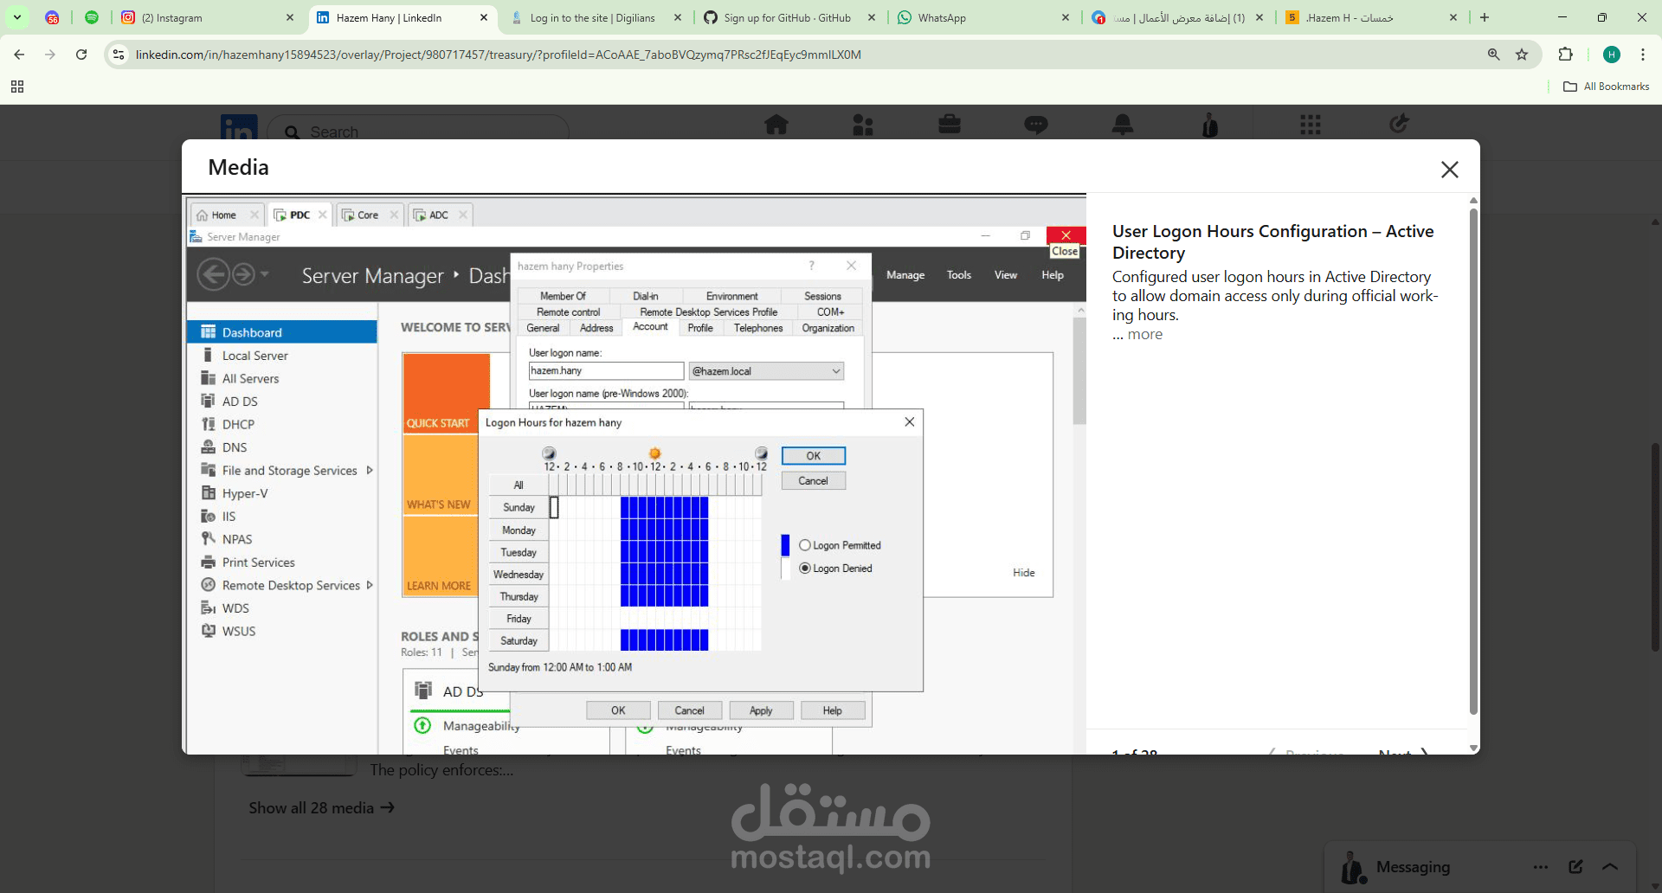1662x893 pixels.
Task: Go back using the browser back arrow
Action: point(19,55)
